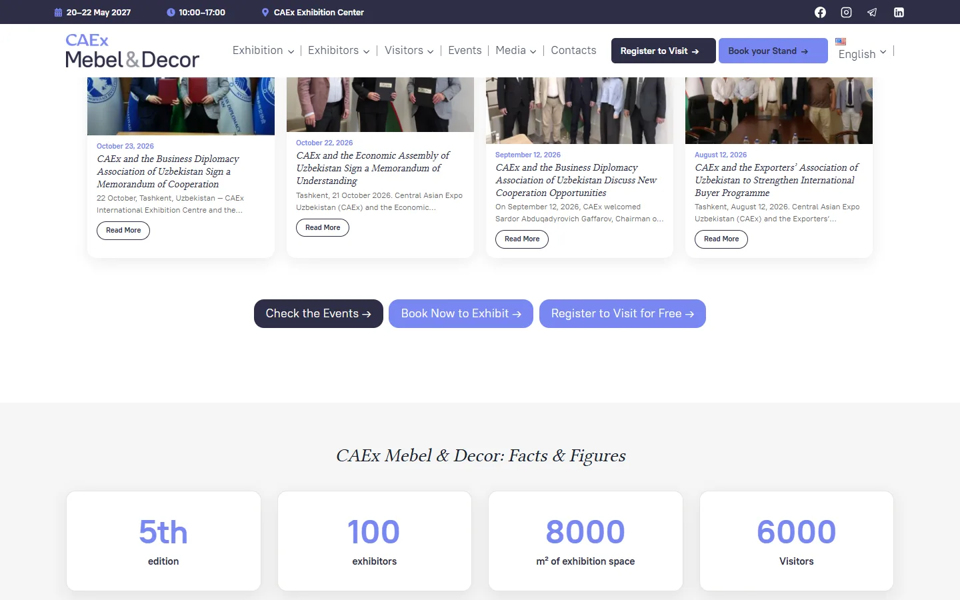Open the Contacts menu item
This screenshot has height=600, width=960.
tap(573, 51)
